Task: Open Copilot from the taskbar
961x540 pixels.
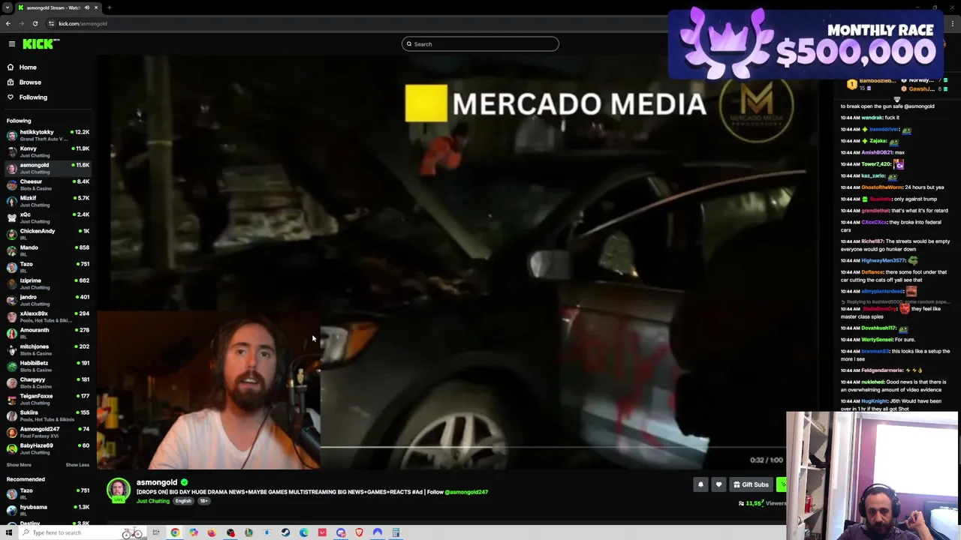Action: pyautogui.click(x=194, y=532)
